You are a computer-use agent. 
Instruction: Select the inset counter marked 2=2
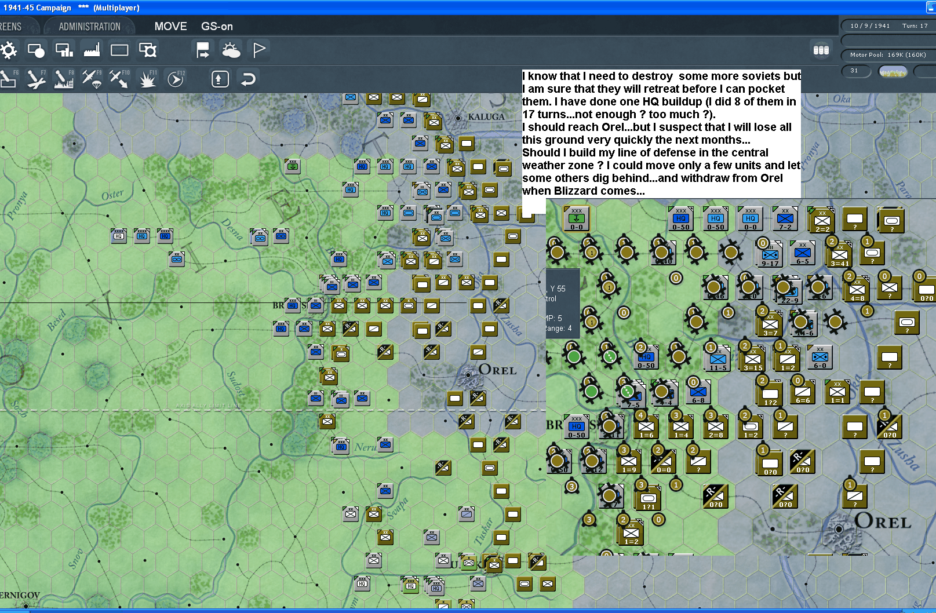(822, 220)
